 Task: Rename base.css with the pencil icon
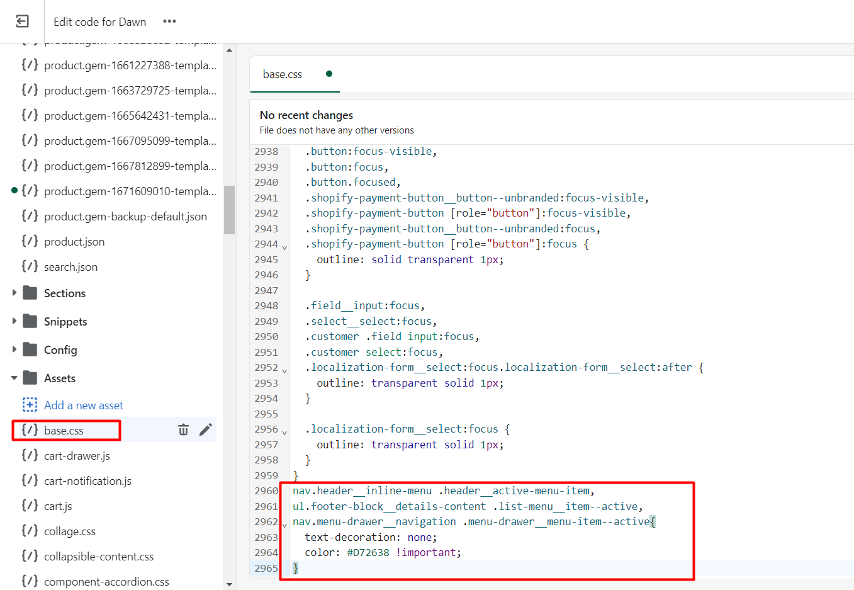(206, 430)
